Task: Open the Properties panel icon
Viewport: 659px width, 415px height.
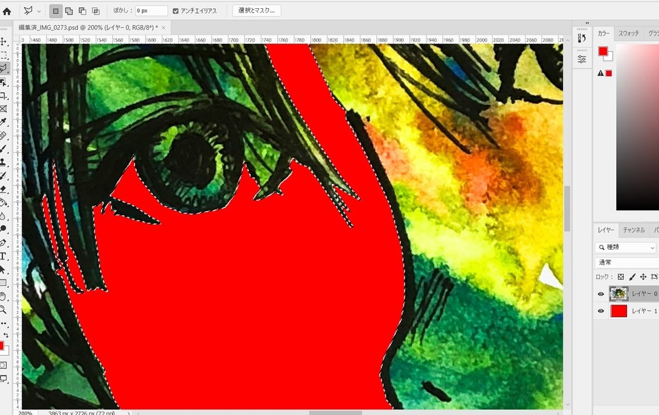Action: [x=582, y=59]
